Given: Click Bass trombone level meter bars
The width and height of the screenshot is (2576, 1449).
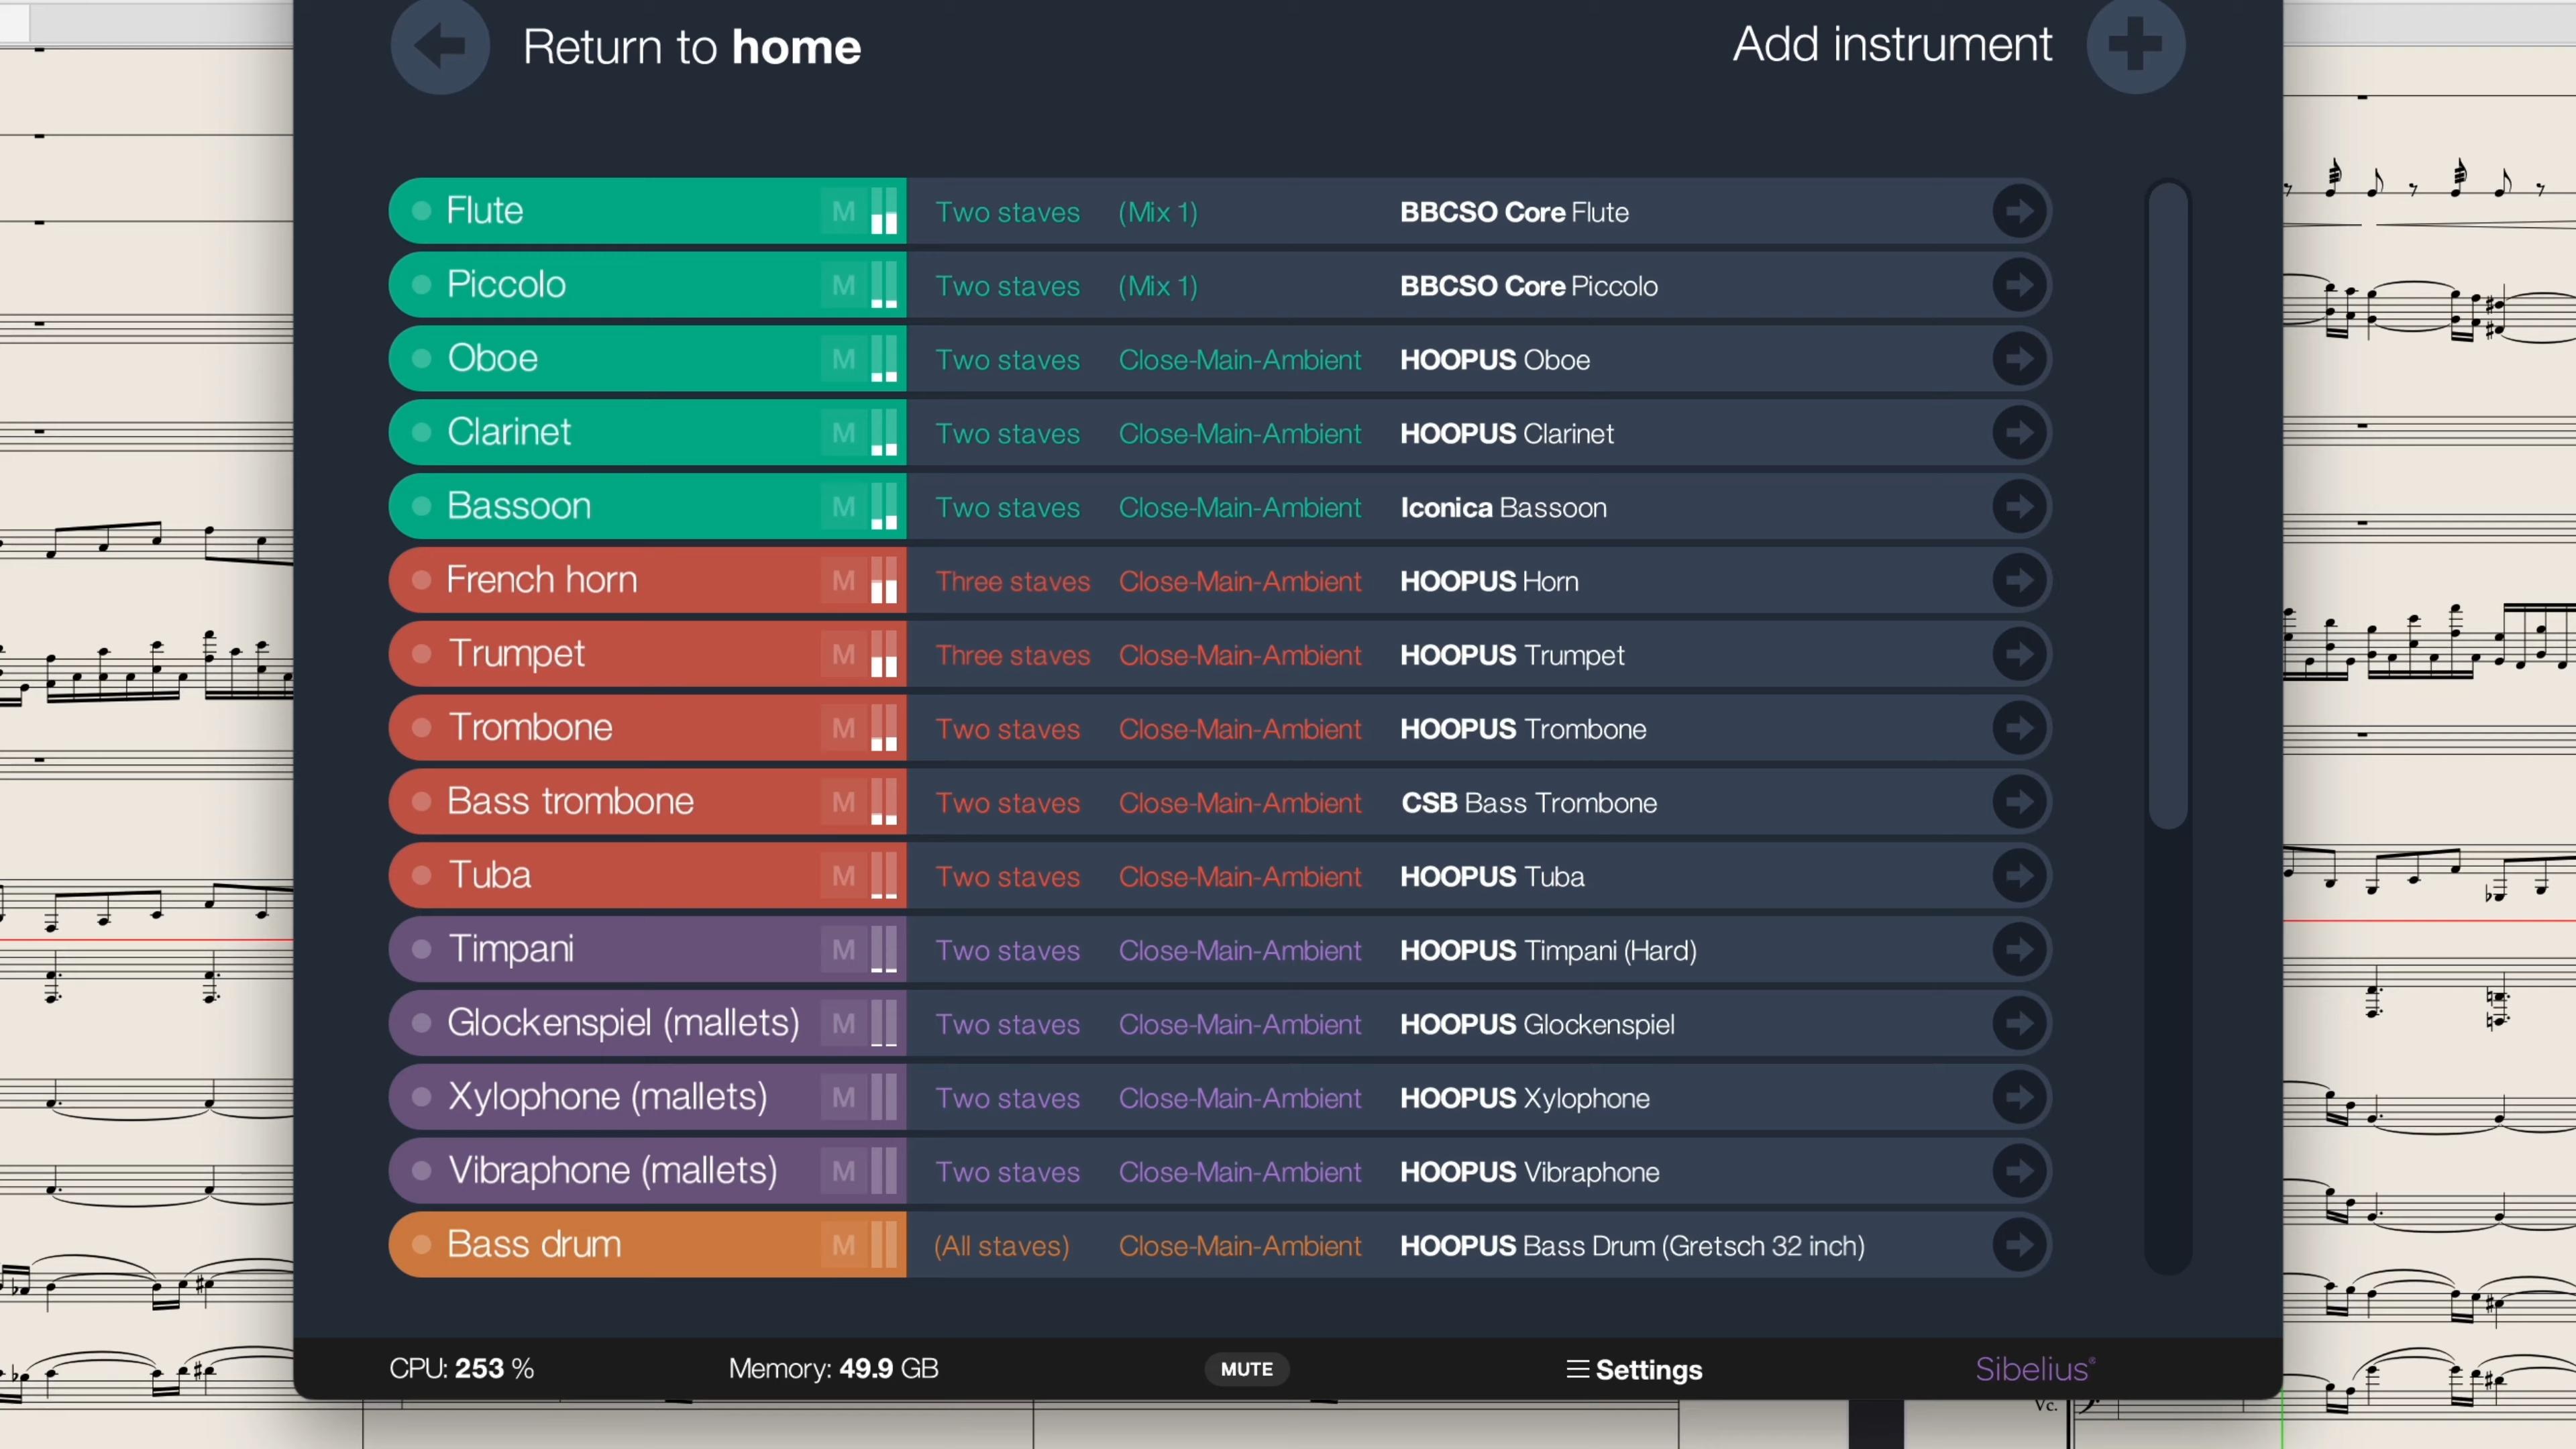Looking at the screenshot, I should [x=884, y=802].
